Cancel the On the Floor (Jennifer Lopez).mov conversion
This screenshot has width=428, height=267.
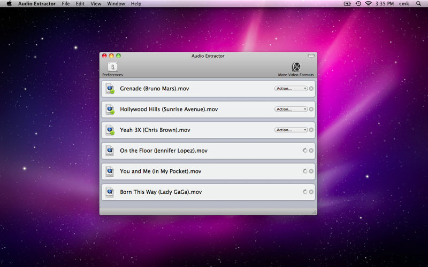click(311, 151)
